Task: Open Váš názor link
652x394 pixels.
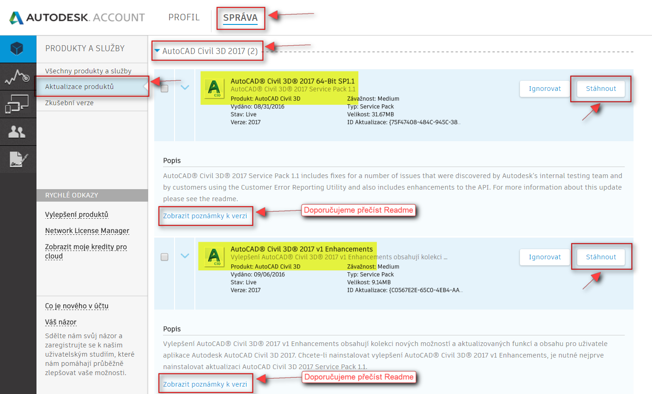Action: coord(60,322)
